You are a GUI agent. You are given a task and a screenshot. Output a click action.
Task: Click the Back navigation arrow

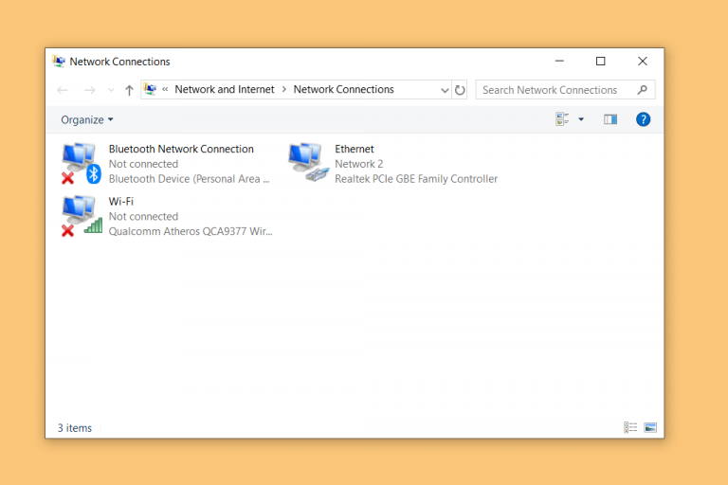(x=63, y=90)
